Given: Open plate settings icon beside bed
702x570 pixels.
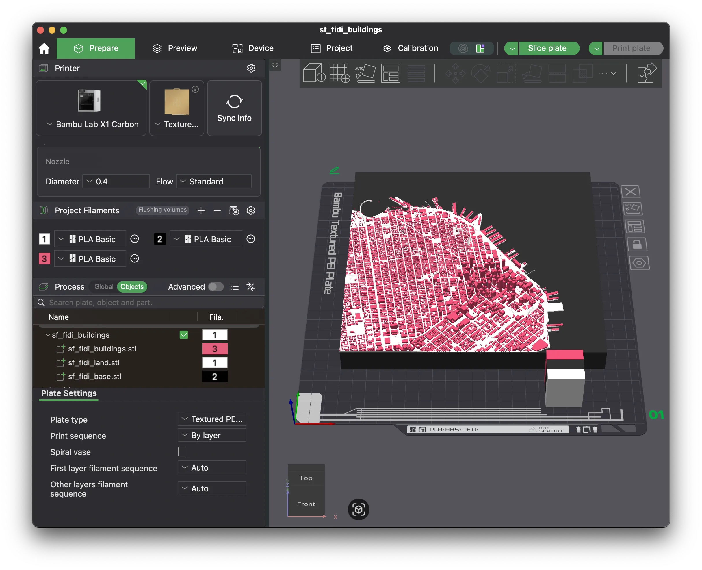Looking at the screenshot, I should point(639,263).
